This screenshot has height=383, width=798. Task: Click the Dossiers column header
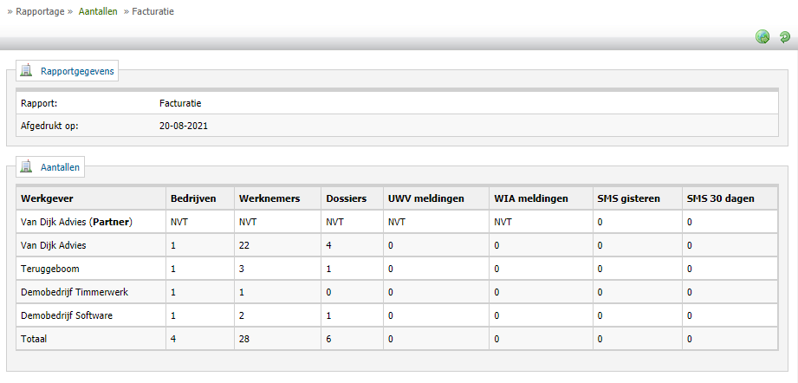[346, 198]
